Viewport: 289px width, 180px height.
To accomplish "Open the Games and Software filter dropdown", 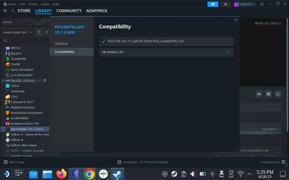I will click(18, 32).
